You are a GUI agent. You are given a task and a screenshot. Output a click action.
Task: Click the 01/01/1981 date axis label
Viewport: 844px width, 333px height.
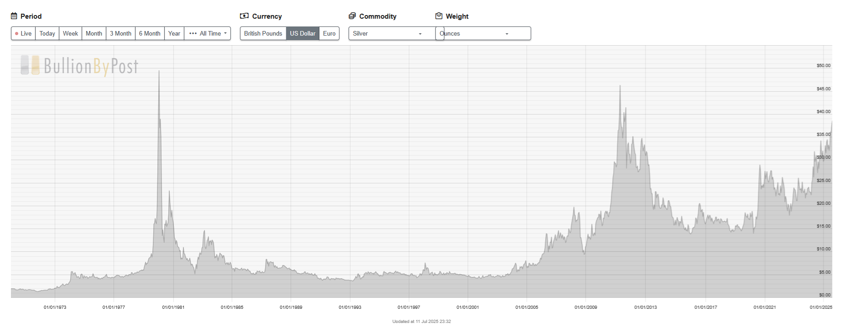click(x=173, y=307)
